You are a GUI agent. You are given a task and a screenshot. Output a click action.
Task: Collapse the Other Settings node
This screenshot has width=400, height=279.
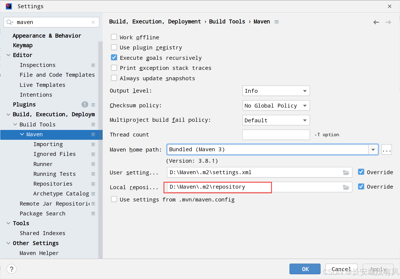(x=8, y=243)
